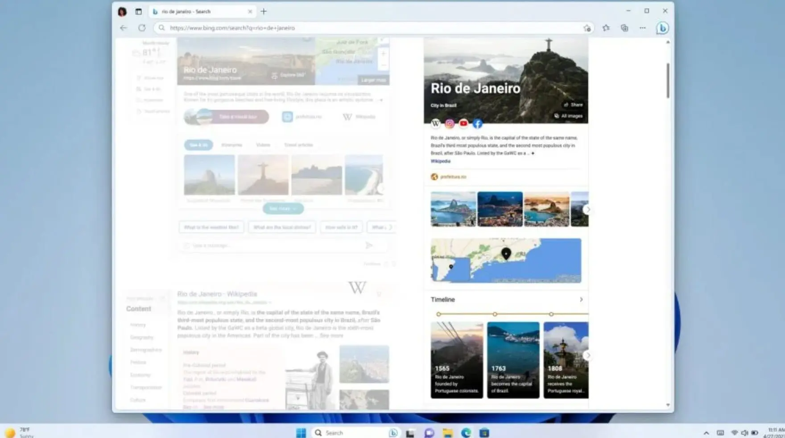Open the browser Settings and more menu

click(642, 28)
